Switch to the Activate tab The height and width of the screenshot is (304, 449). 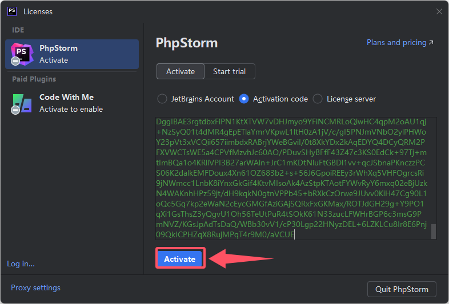(x=181, y=71)
